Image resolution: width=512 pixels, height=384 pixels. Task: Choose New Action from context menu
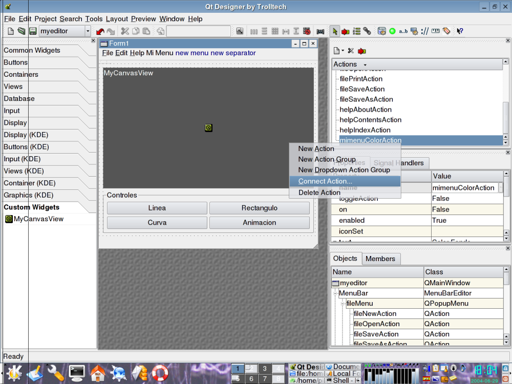(x=316, y=148)
